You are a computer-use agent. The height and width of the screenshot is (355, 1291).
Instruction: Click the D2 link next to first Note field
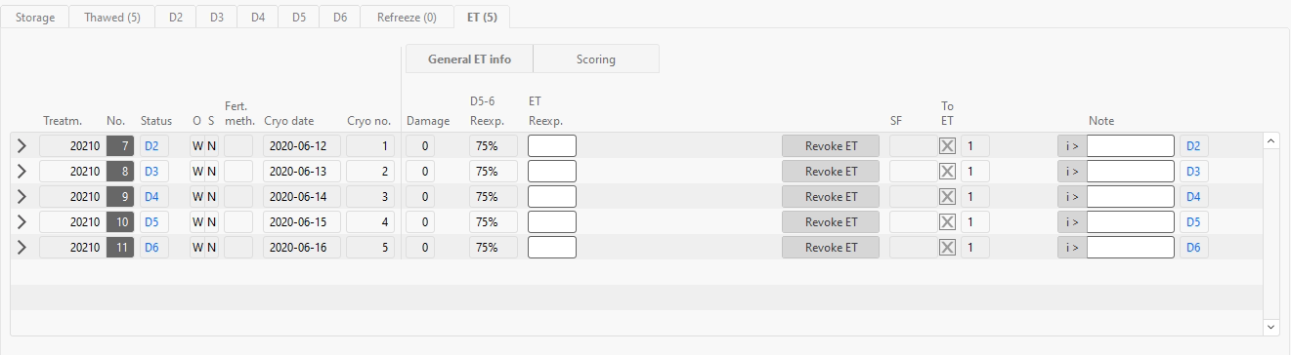coord(1193,146)
